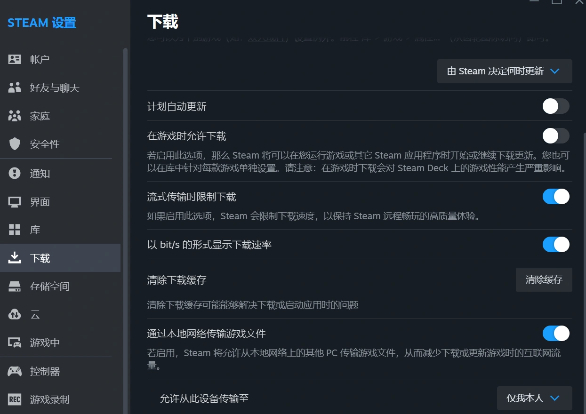
Task: Select the 好友与聊天 sidebar icon
Action: 14,88
